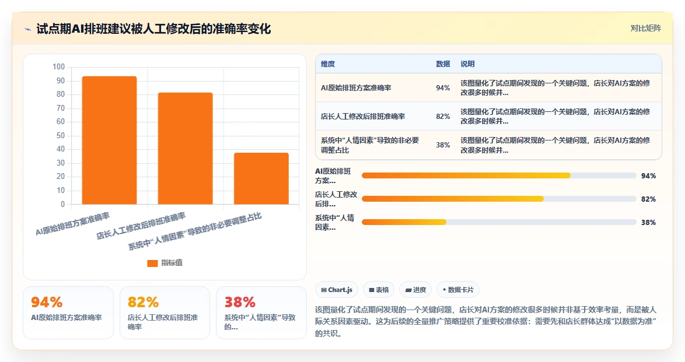Viewport: 685px width, 362px height.
Task: Open the 38% 系统中人情因素 card
Action: (x=261, y=312)
